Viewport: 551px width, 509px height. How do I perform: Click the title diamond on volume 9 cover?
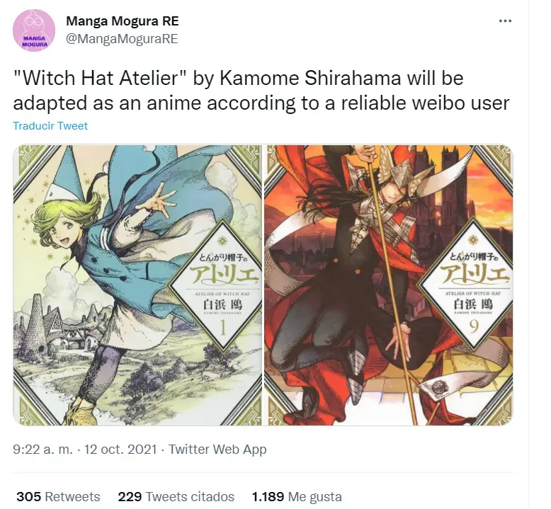474,285
